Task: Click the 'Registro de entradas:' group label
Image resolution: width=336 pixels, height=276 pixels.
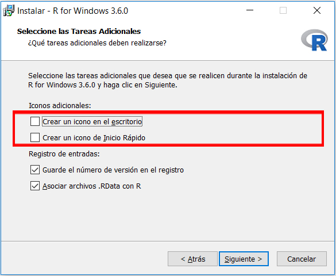Action: coord(64,154)
